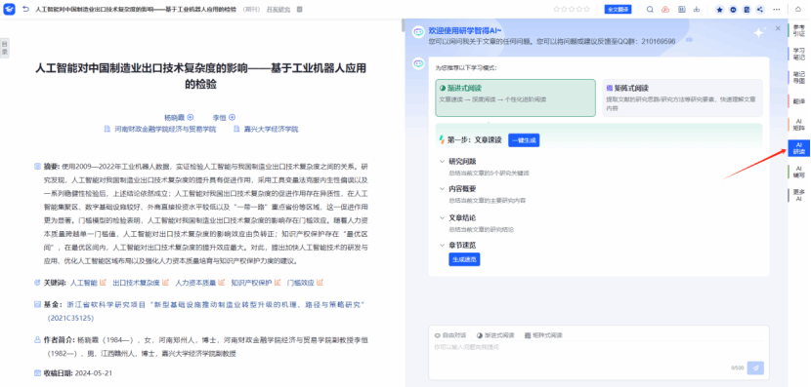Screen dimensions: 811x387
Task: Open the 河南财政金融学院经济与贸易学院 affiliation link
Action: tap(165, 129)
